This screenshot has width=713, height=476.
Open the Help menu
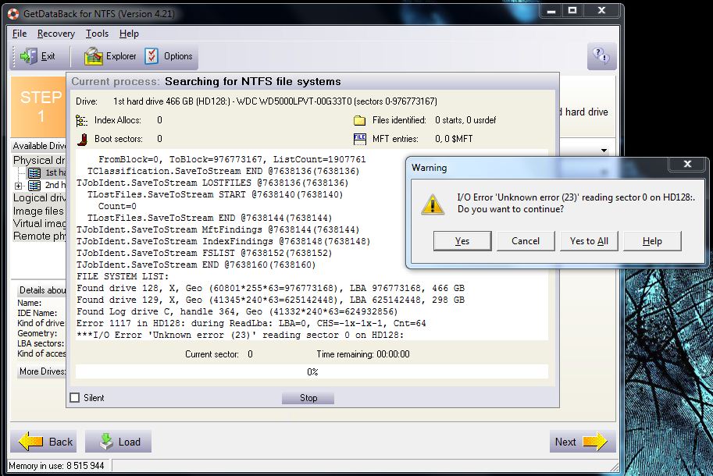point(129,34)
